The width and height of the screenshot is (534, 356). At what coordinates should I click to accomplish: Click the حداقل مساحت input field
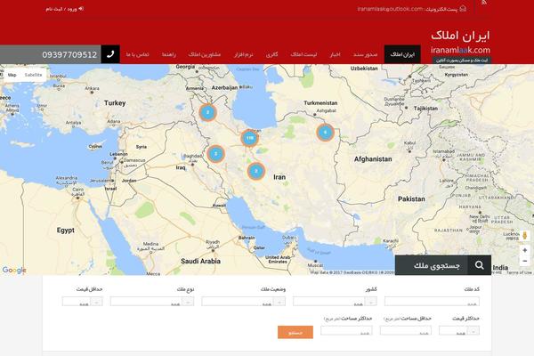[x=406, y=330]
